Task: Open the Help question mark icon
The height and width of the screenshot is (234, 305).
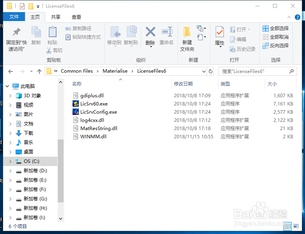Action: click(298, 17)
